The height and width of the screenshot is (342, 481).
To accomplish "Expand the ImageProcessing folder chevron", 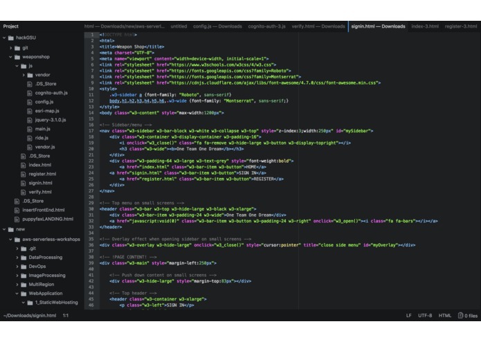I will [x=17, y=276].
